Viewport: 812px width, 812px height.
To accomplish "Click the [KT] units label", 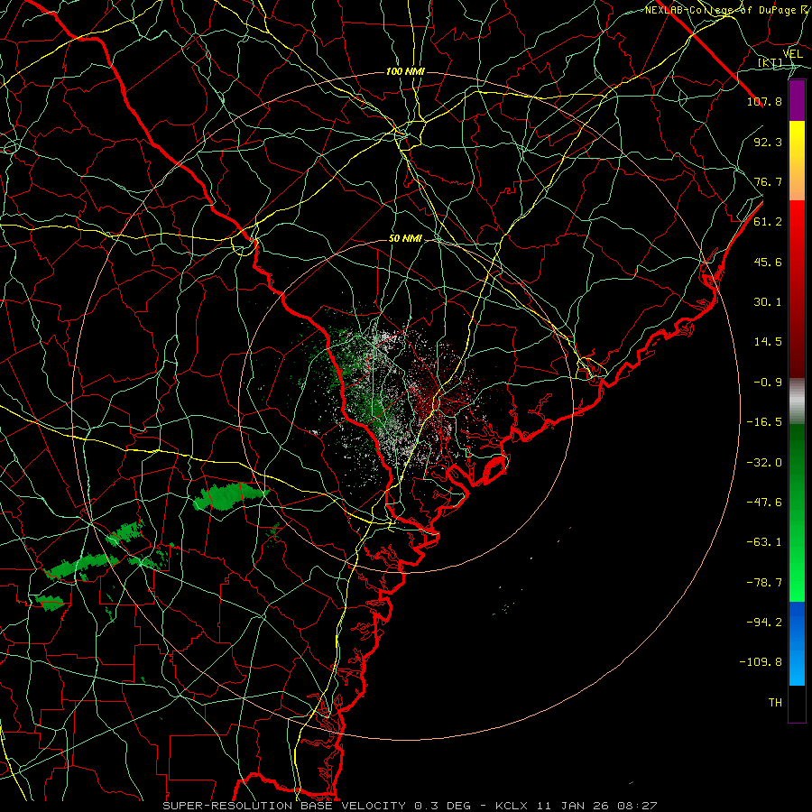I will point(770,62).
